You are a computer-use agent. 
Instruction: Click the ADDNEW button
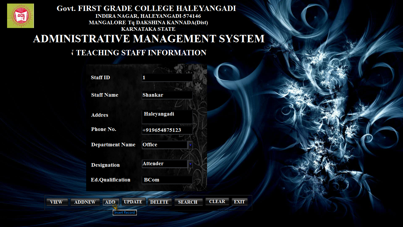(85, 202)
